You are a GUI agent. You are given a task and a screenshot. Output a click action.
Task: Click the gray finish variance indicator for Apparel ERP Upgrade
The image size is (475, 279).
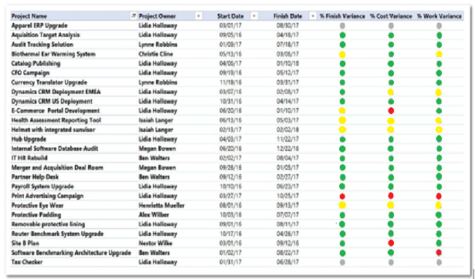[x=342, y=26]
